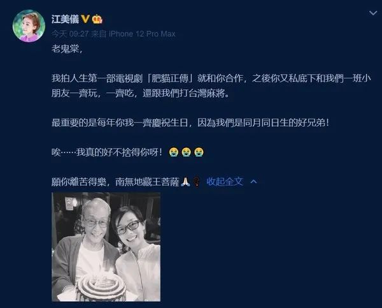
Task: Open the black-and-white birthday photo
Action: coord(106,247)
